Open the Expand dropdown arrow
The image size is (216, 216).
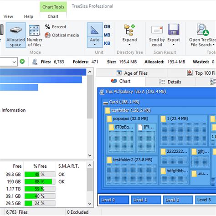click(x=129, y=45)
